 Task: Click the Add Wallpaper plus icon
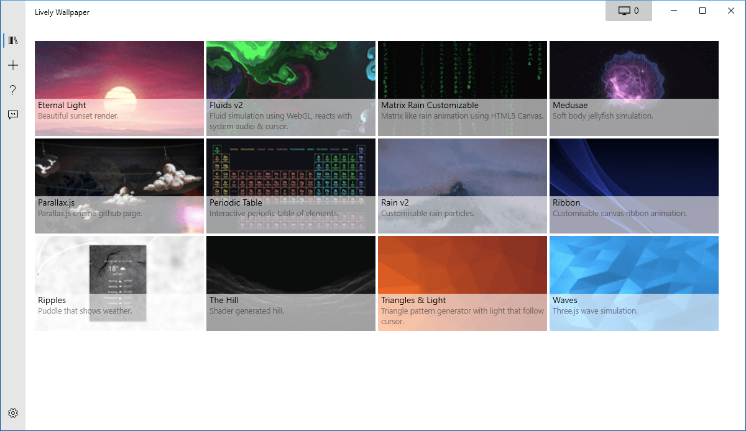coord(13,65)
